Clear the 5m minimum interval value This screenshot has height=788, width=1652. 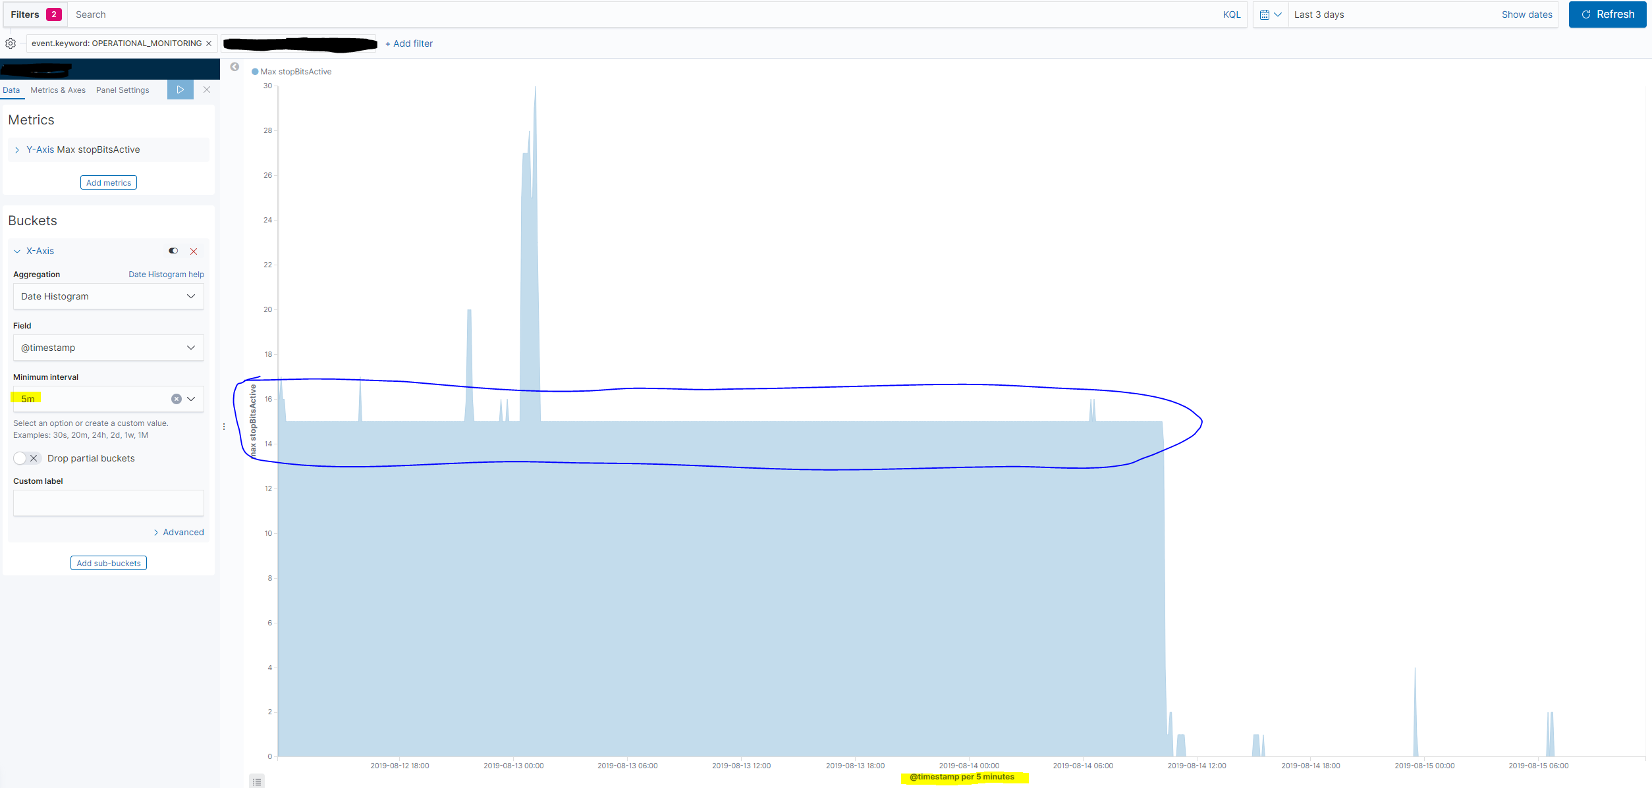(x=176, y=399)
